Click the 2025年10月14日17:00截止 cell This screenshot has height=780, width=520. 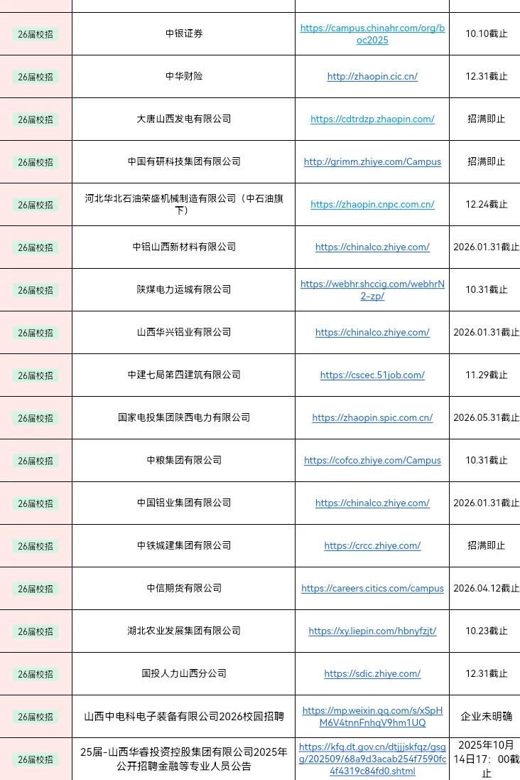[x=485, y=759]
